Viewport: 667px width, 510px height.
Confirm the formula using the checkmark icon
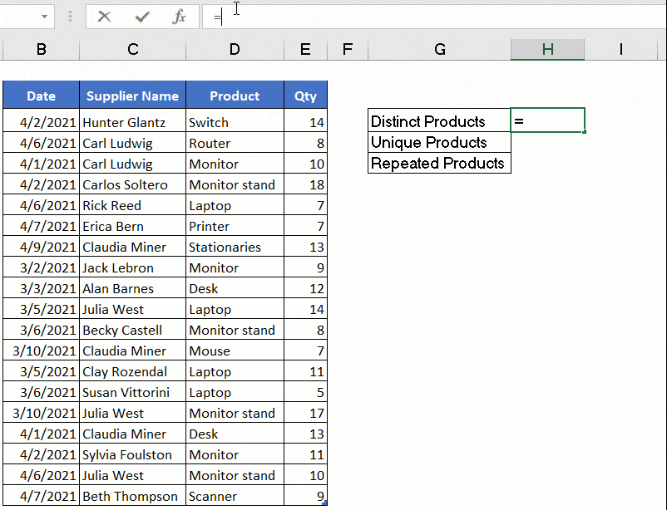141,17
